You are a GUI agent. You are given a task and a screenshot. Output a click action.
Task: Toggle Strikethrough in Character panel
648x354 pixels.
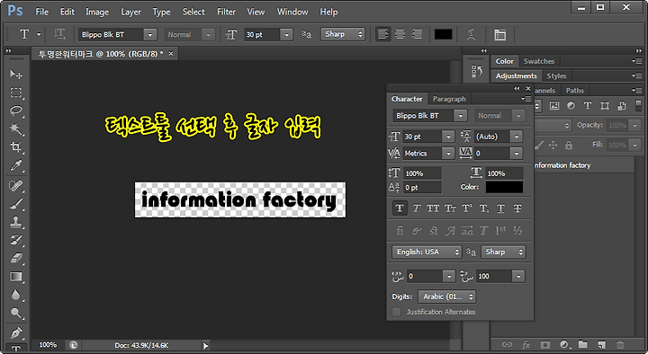[x=517, y=208]
